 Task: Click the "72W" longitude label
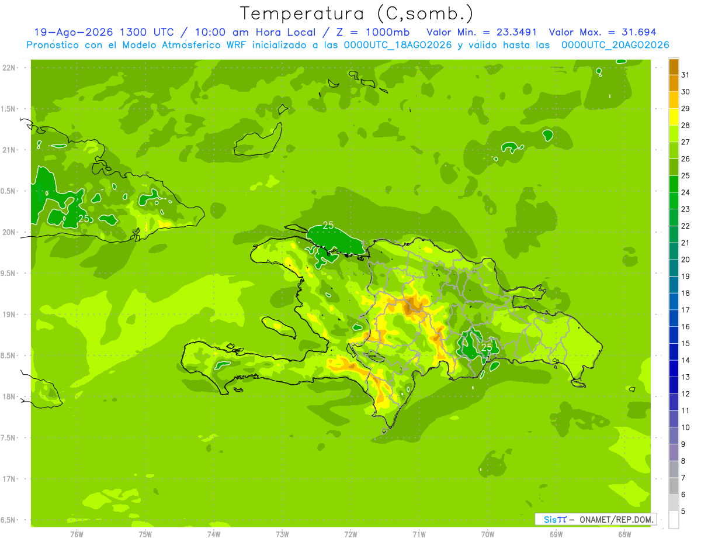(350, 534)
